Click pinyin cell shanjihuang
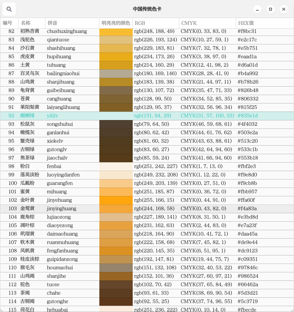Viewport: 294px width, 312px height. pyautogui.click(x=60, y=82)
